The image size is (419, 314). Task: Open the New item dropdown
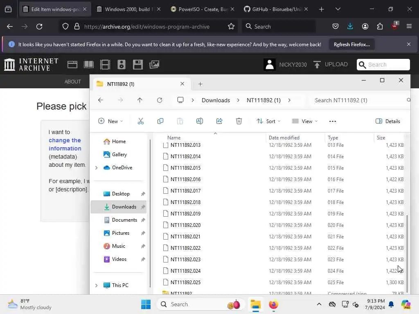[x=110, y=121]
